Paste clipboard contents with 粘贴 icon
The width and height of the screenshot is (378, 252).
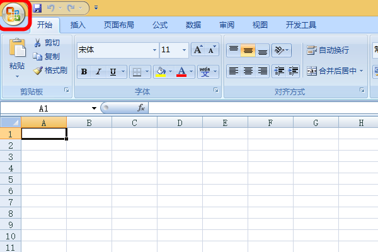click(17, 48)
